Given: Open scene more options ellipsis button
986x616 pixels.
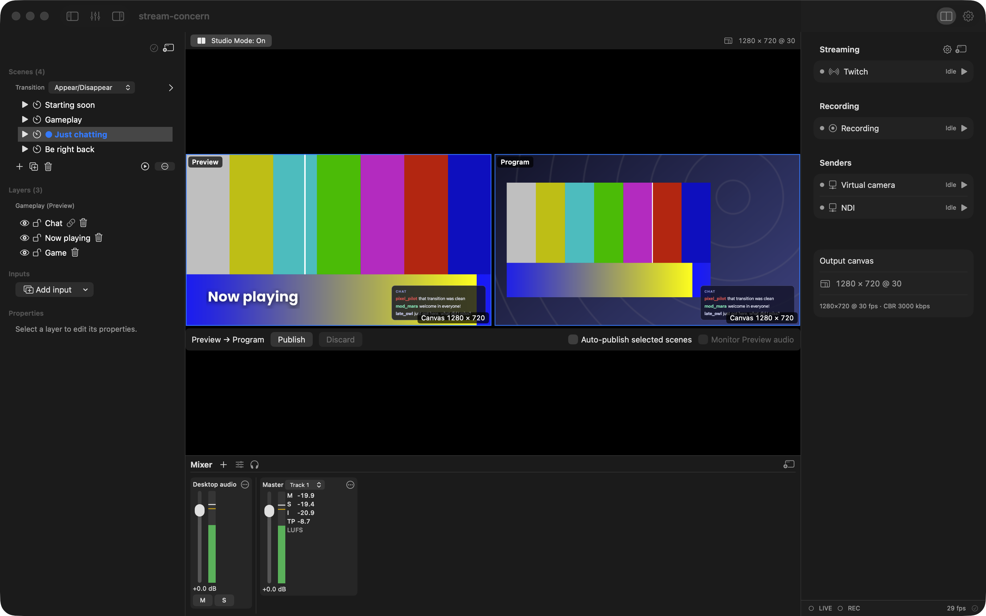Looking at the screenshot, I should pos(165,166).
